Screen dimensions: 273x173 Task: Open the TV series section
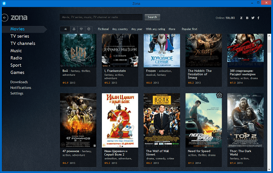(x=20, y=36)
